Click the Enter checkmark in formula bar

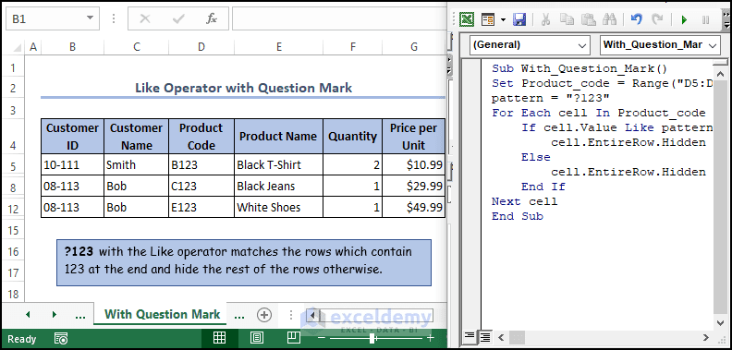(178, 18)
